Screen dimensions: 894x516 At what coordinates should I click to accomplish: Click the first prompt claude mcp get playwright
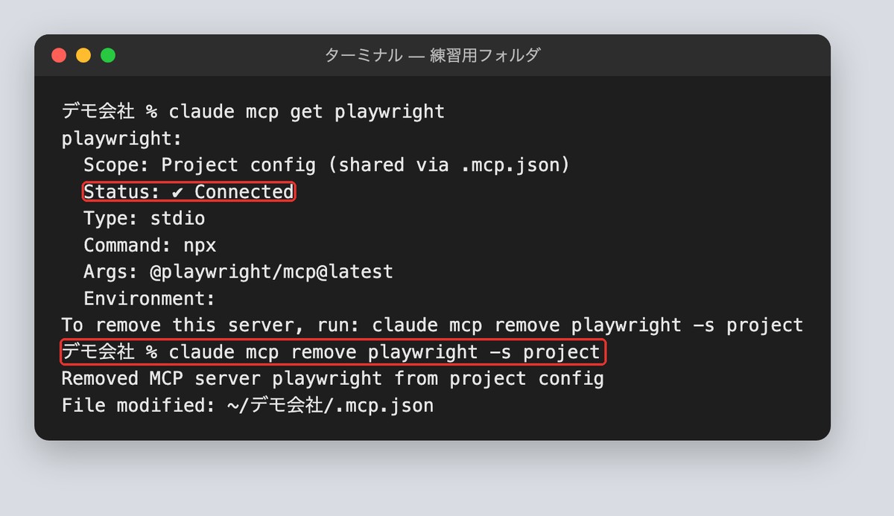coord(253,112)
